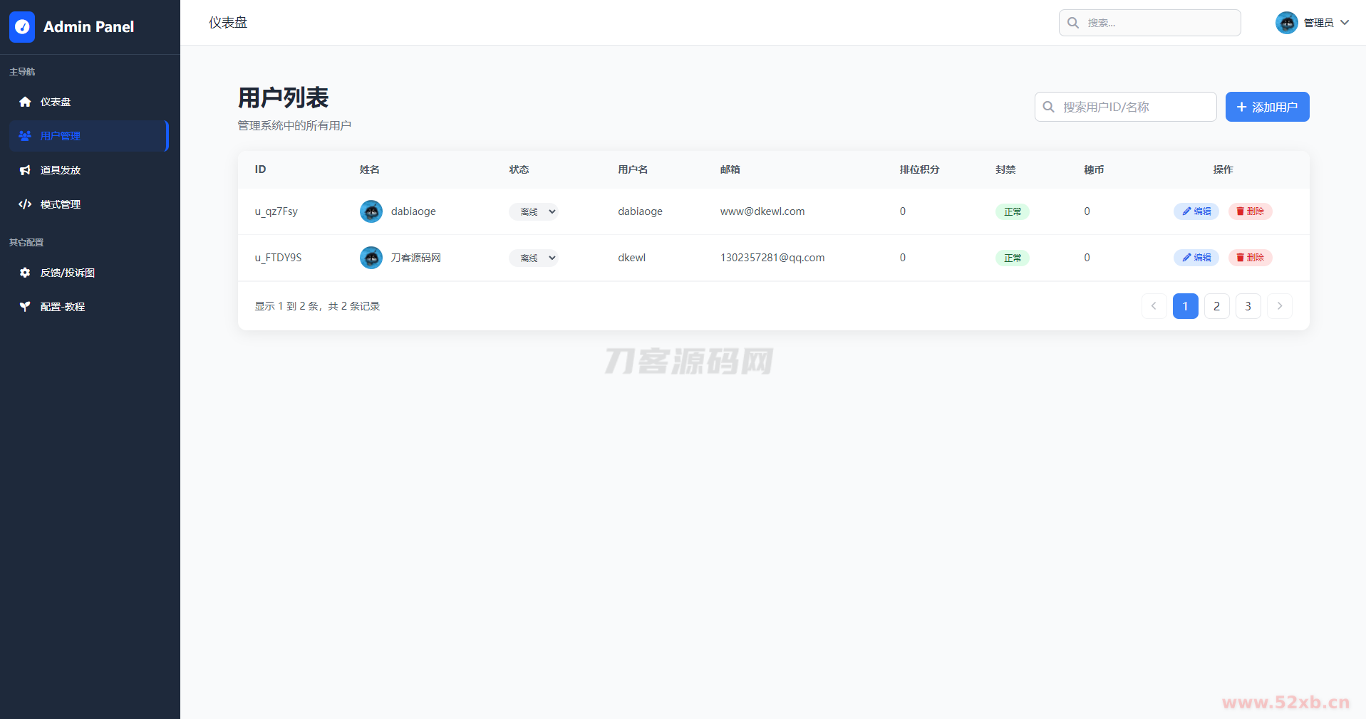1366x719 pixels.
Task: Click the home icon beside 仪表盘
Action: pyautogui.click(x=25, y=102)
